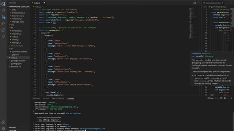This screenshot has height=131, width=234.
Task: Maximize the terminal panel with chevron up
Action: point(228,98)
